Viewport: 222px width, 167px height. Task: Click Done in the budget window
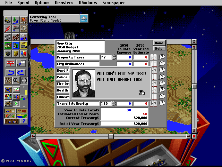159,43
